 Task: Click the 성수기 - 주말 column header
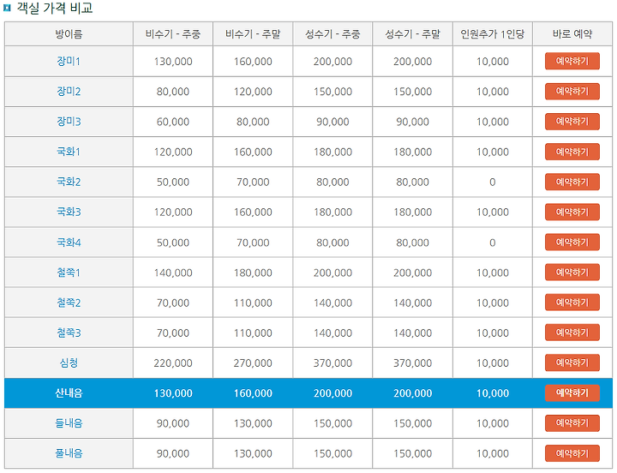[x=413, y=34]
